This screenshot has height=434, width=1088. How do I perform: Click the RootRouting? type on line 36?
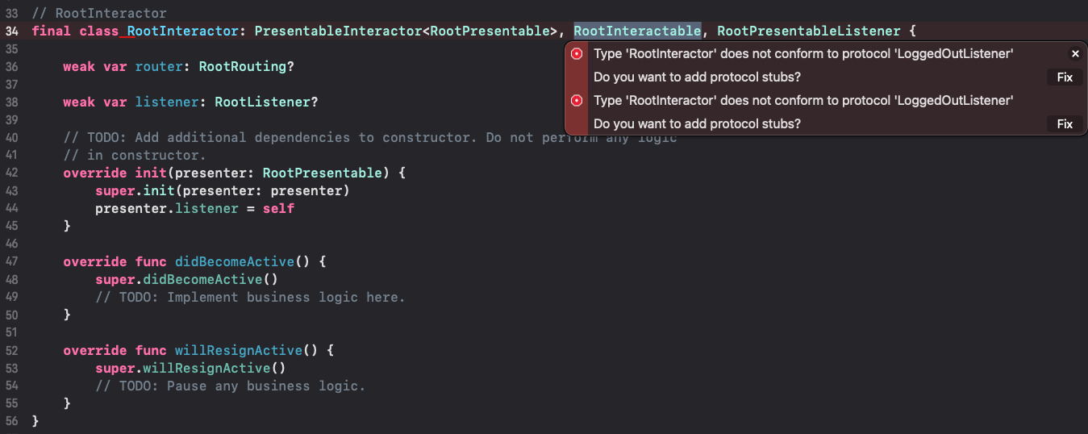[x=246, y=67]
